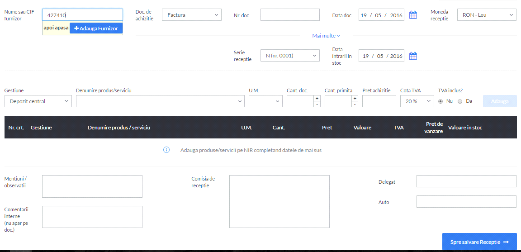Click info icon beside NIR hint message
The height and width of the screenshot is (252, 521).
pos(166,150)
